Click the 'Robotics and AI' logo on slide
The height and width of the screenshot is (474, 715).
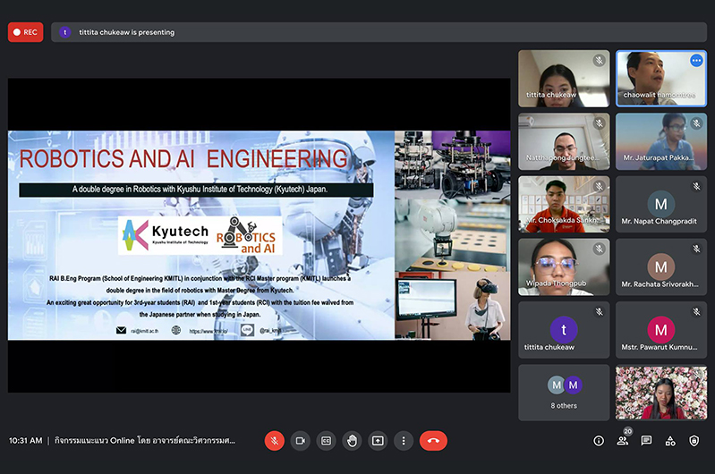246,235
